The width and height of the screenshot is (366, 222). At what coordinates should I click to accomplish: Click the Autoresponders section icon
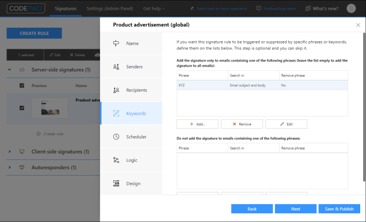22,168
